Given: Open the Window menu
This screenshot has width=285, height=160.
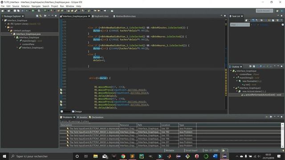Looking at the screenshot, I should (x=70, y=6).
